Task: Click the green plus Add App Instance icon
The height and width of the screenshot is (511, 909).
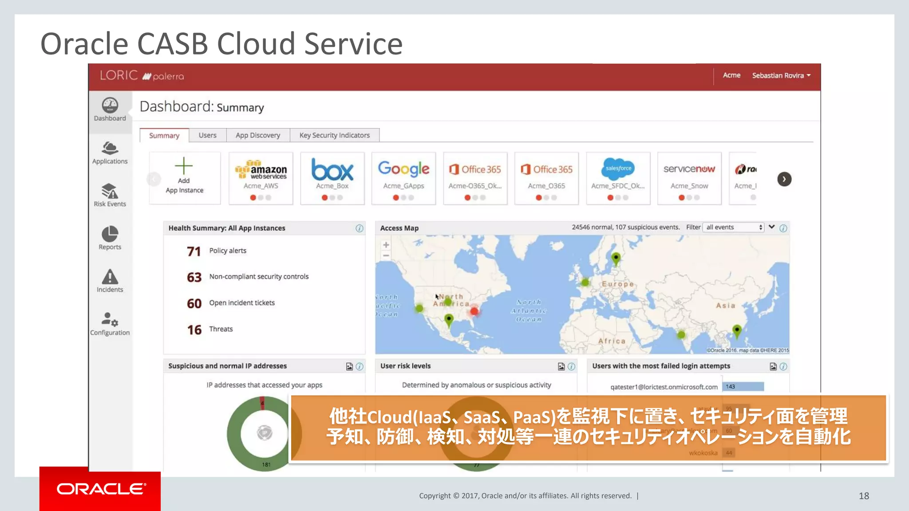Action: [184, 166]
